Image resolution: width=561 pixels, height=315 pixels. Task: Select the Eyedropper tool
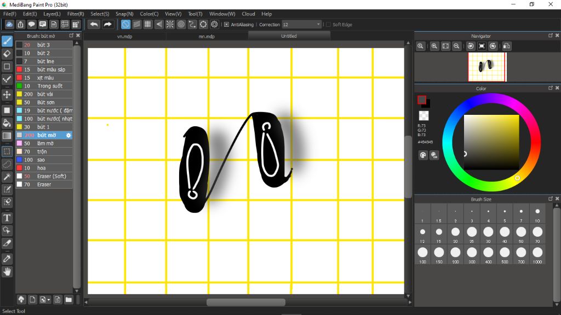click(7, 259)
